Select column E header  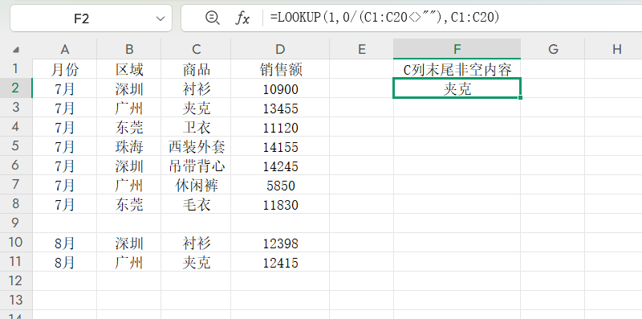(x=362, y=49)
